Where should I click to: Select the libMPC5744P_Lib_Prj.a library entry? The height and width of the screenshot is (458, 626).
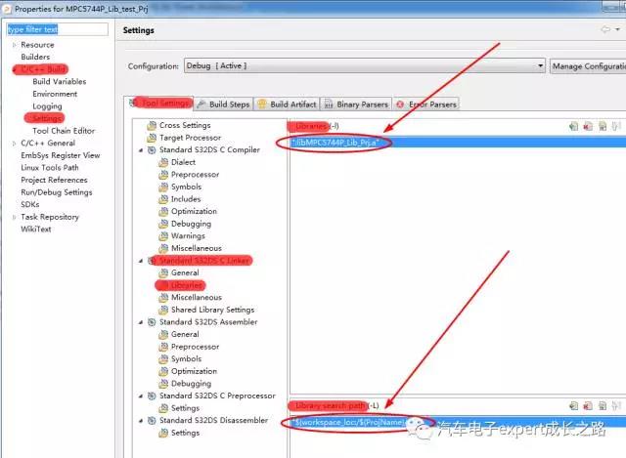coord(341,143)
